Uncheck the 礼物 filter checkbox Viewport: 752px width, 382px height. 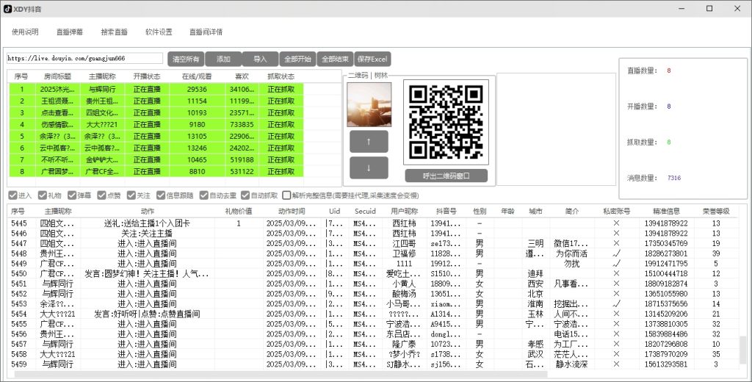point(43,195)
